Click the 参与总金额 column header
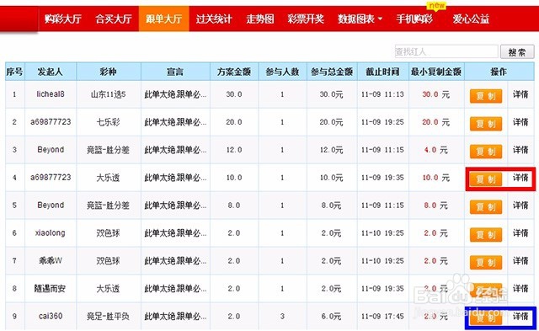 332,72
